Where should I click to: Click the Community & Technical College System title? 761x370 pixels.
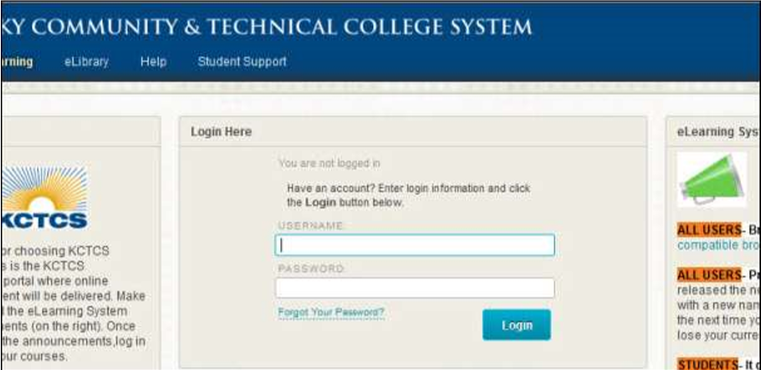tap(267, 28)
